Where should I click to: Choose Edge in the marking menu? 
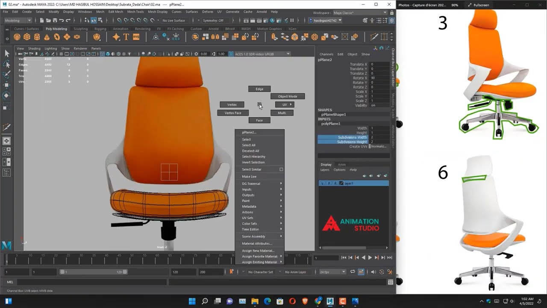pyautogui.click(x=259, y=89)
